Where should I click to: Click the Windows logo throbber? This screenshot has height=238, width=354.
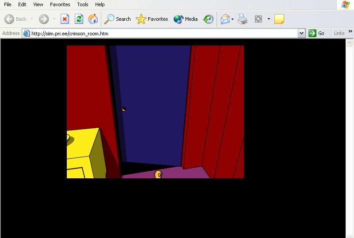tap(346, 5)
